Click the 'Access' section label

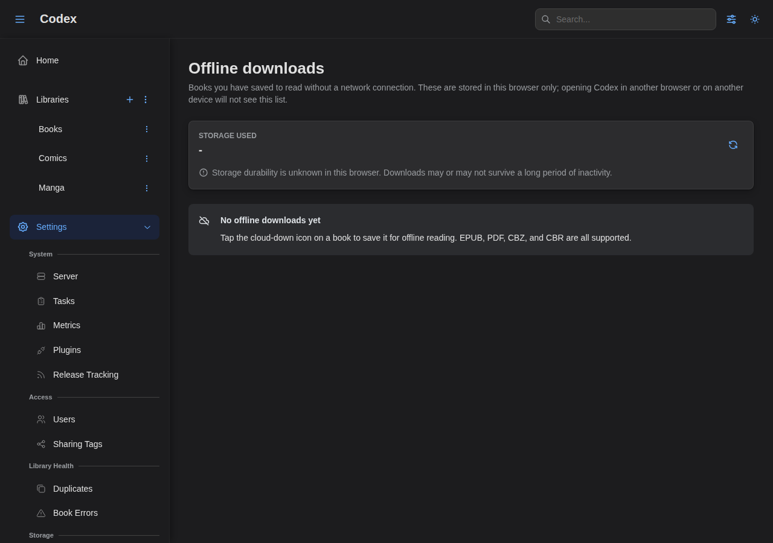click(40, 397)
